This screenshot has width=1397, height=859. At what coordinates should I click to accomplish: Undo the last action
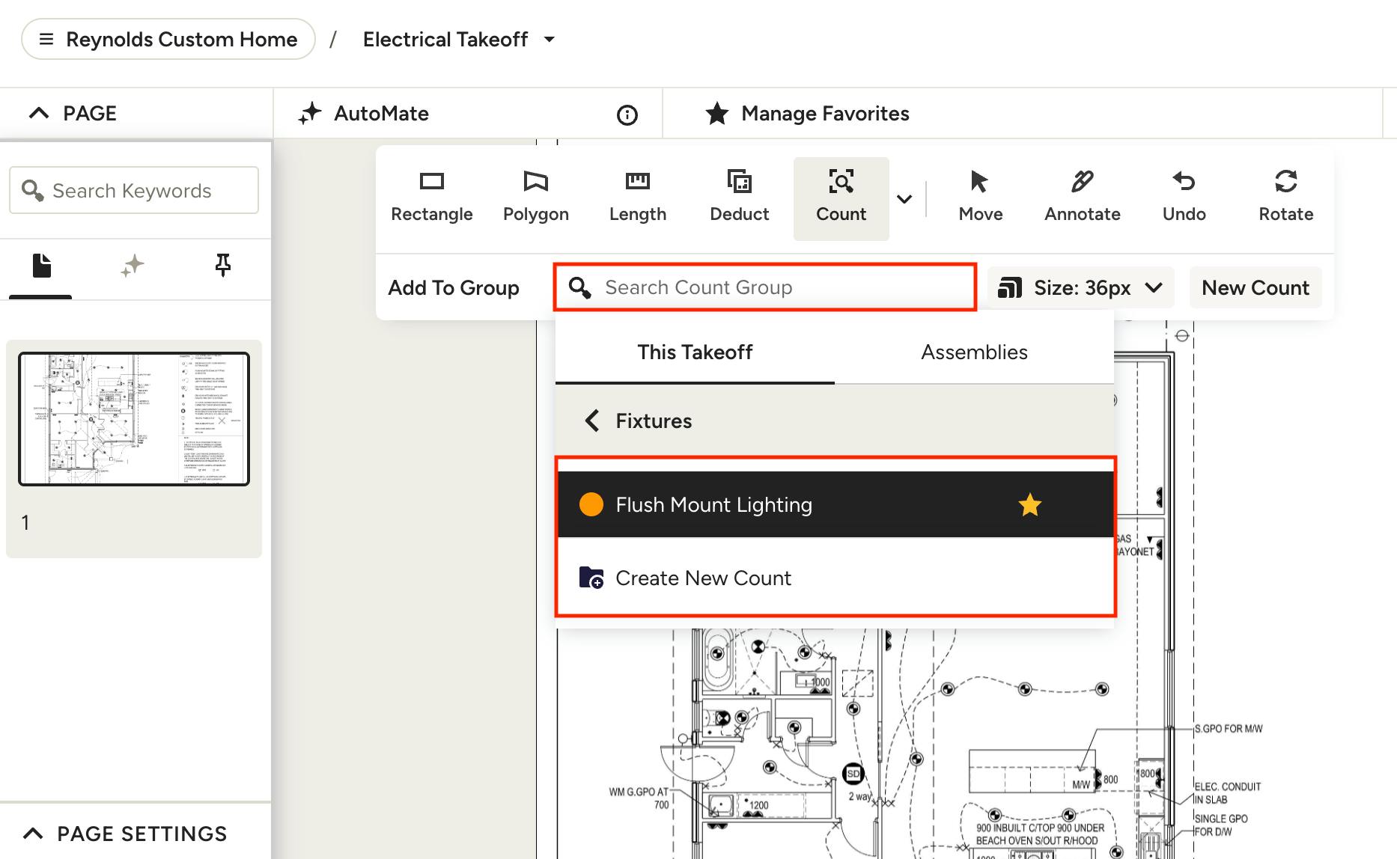tap(1184, 197)
